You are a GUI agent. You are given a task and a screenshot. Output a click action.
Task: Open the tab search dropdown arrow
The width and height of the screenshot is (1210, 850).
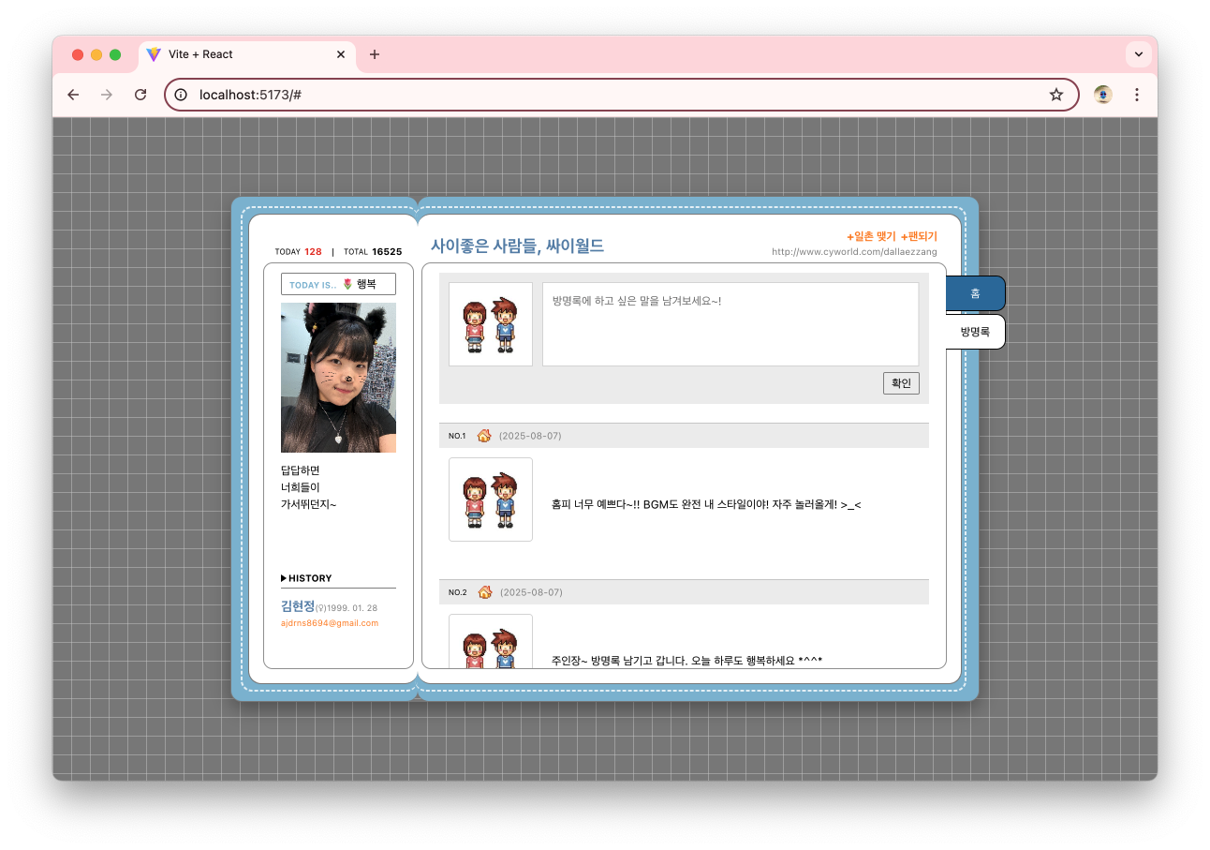point(1138,54)
